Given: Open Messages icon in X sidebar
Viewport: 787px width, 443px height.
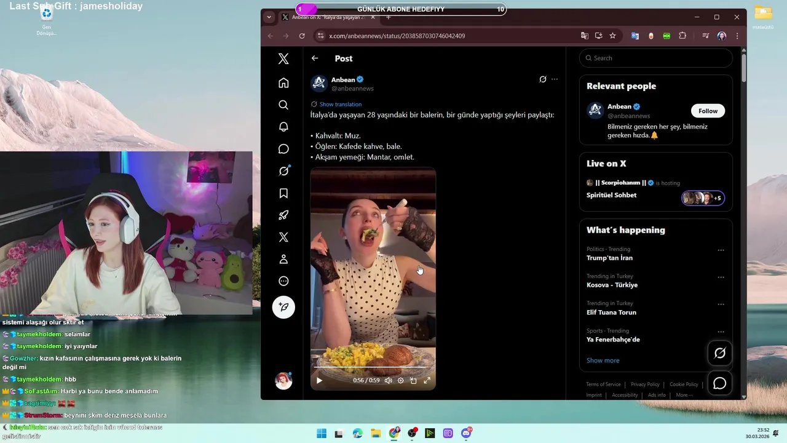Looking at the screenshot, I should 283,149.
